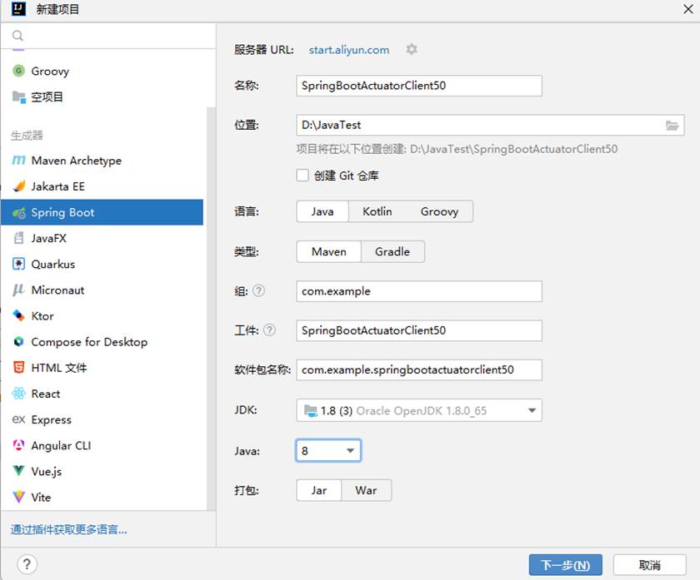Click the Jakarta EE icon
This screenshot has height=580, width=700.
[x=18, y=186]
